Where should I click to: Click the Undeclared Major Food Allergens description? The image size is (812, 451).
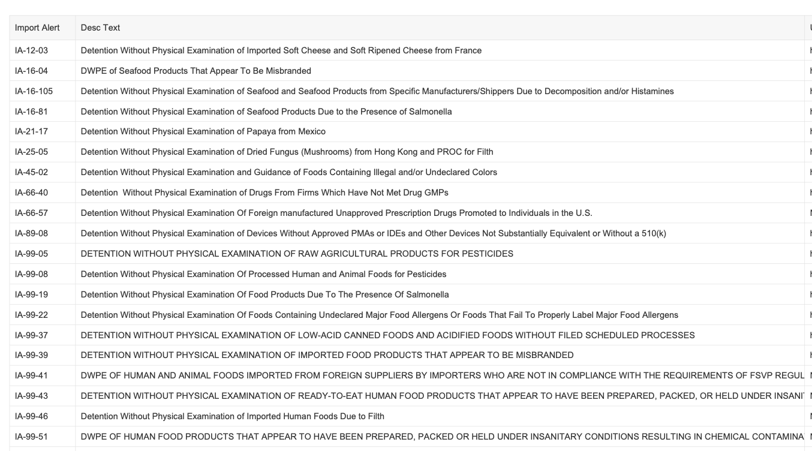(379, 315)
